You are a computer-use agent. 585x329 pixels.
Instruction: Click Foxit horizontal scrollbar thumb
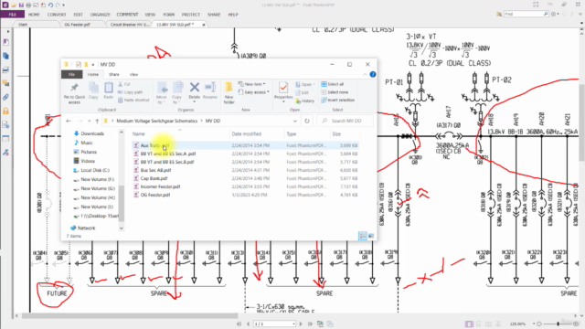tap(130, 316)
